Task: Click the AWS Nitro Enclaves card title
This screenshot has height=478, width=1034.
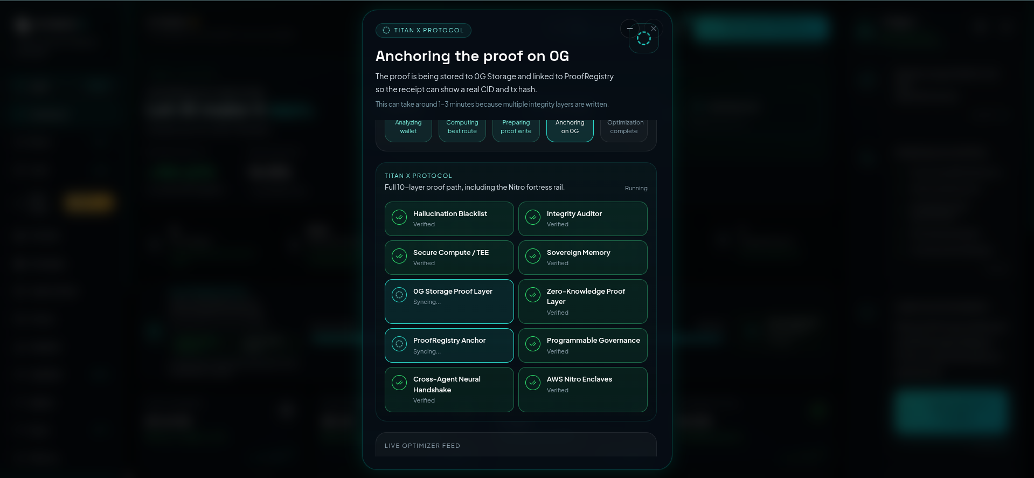Action: 579,379
